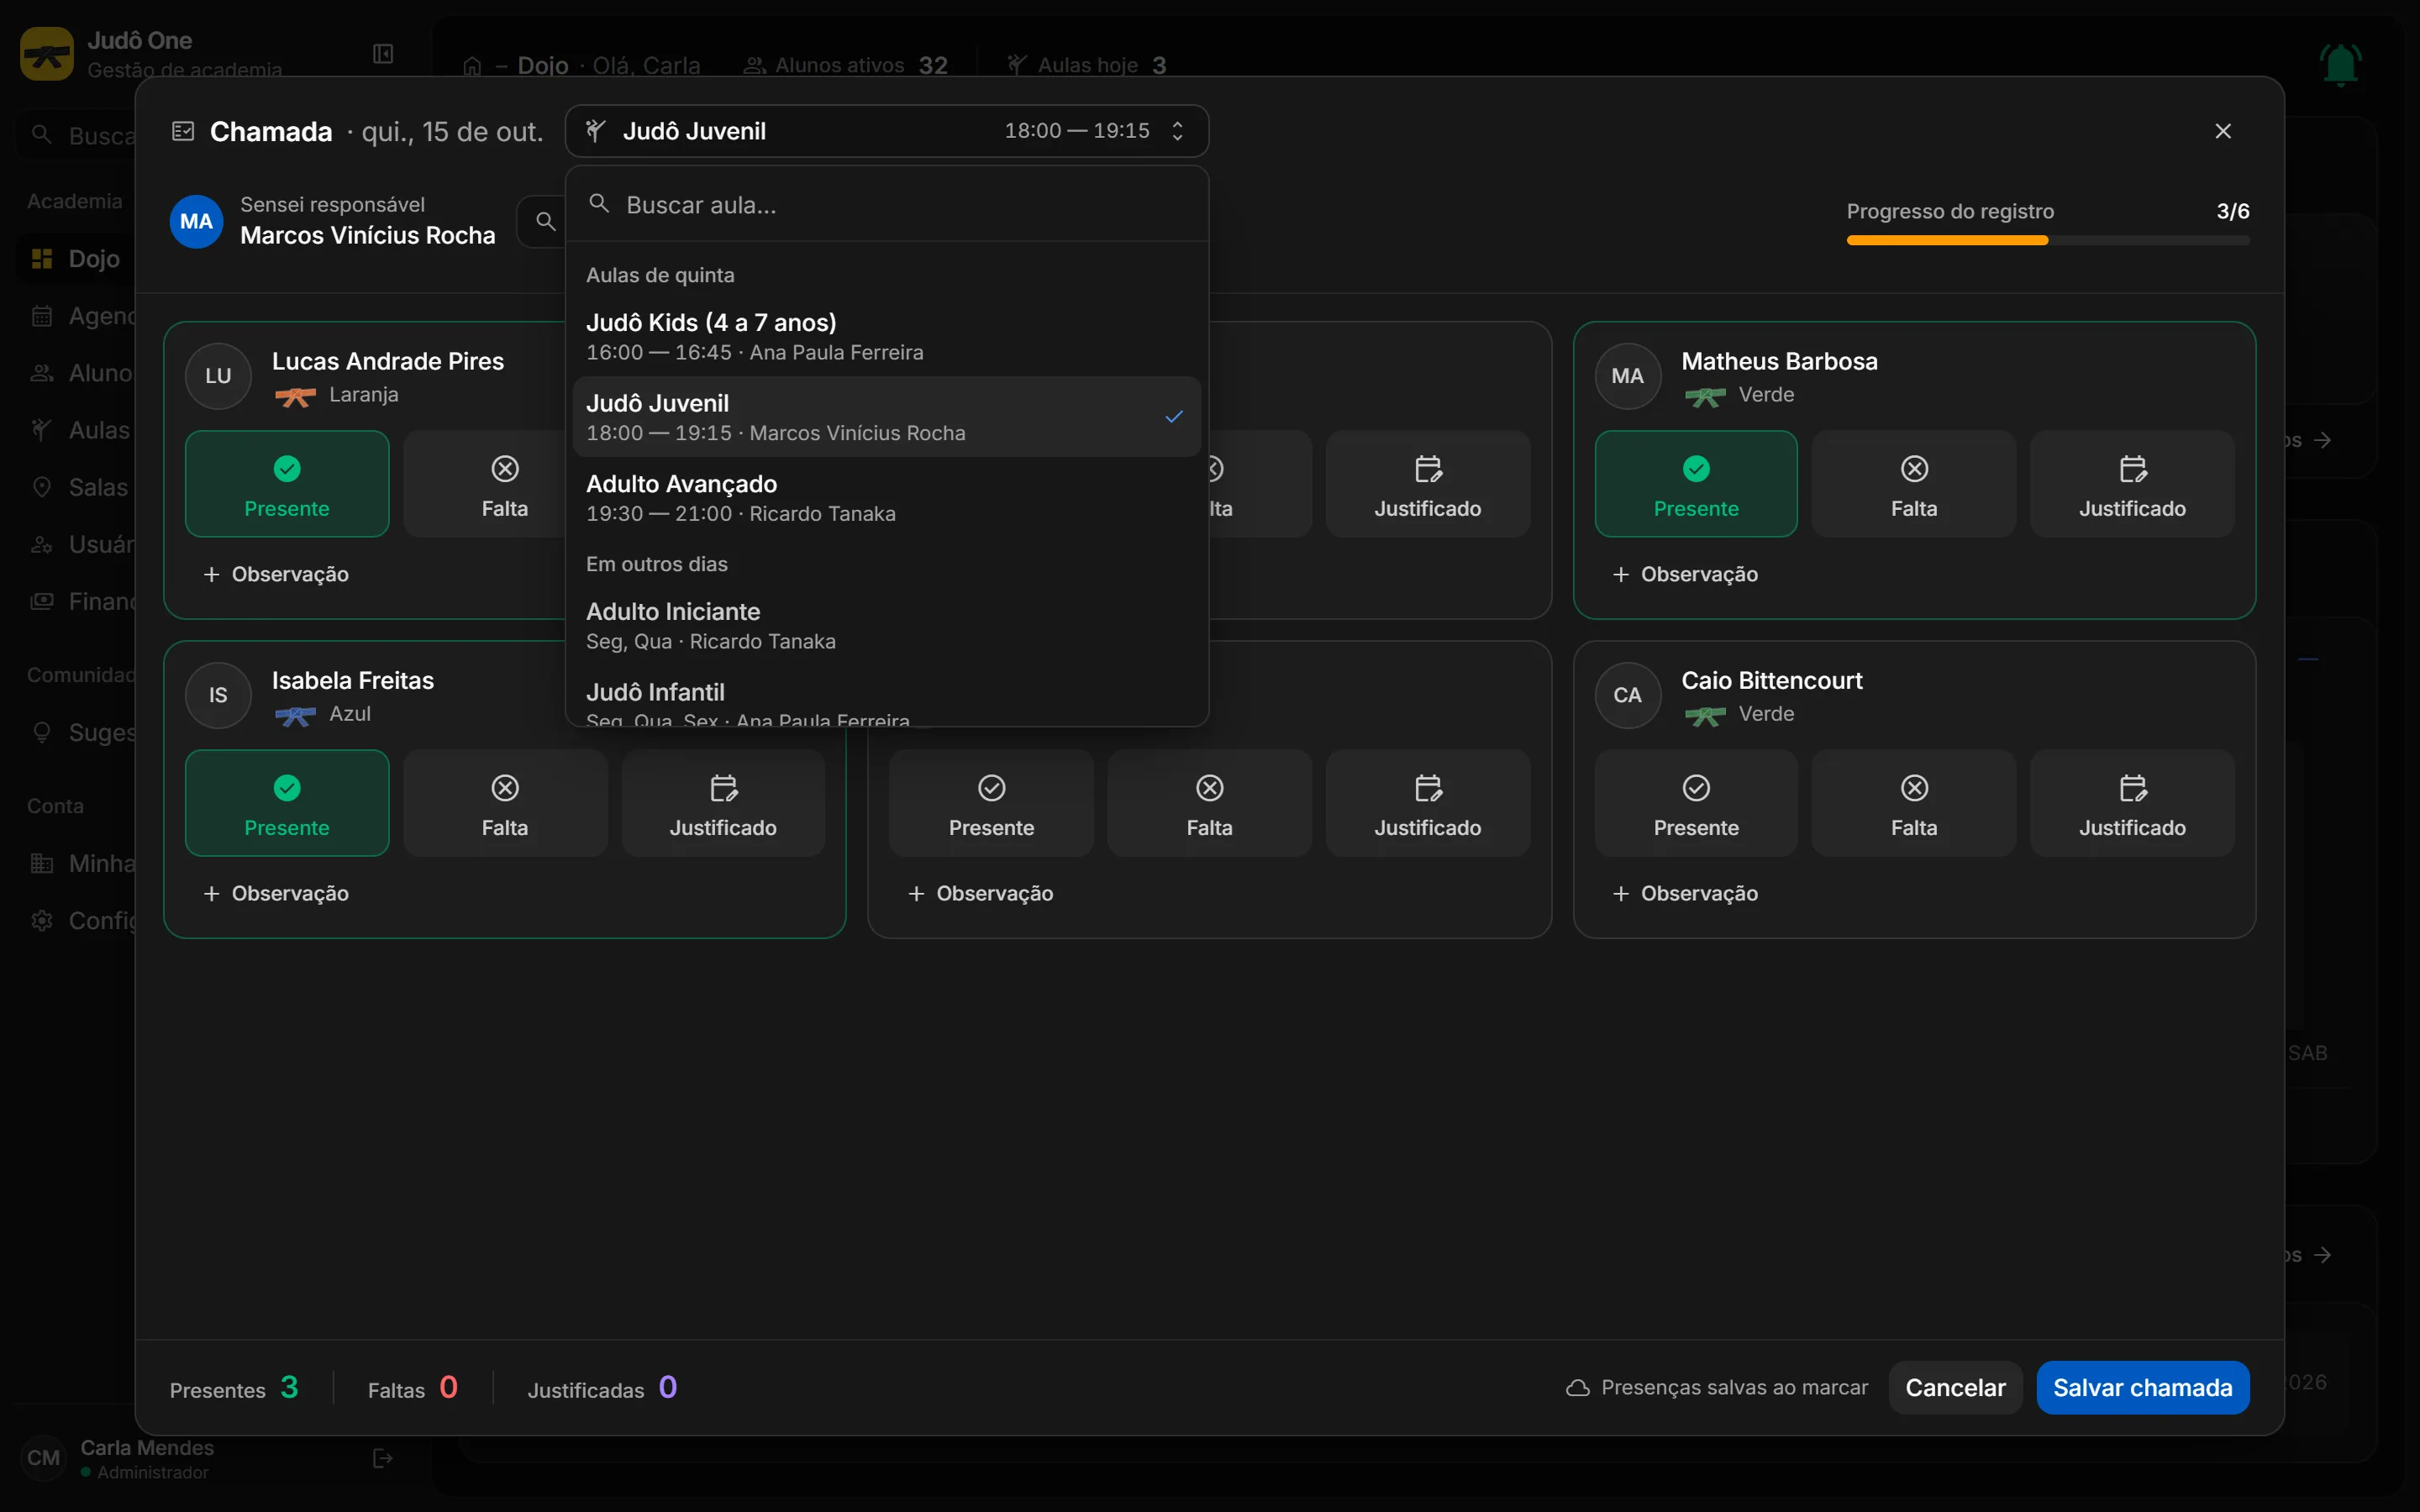The image size is (2420, 1512).
Task: Add Observação for Matheus Barbosa
Action: pyautogui.click(x=1685, y=574)
